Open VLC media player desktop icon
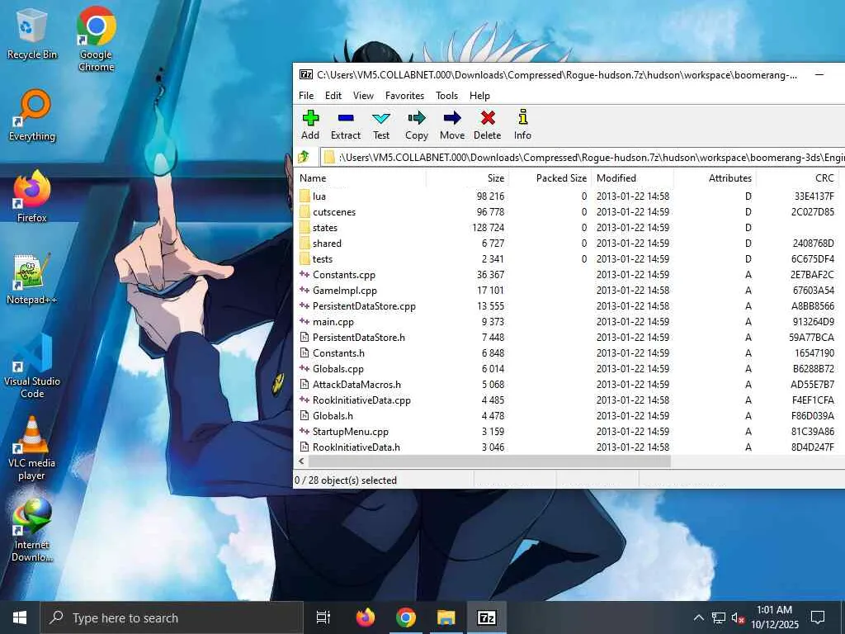 pyautogui.click(x=32, y=447)
